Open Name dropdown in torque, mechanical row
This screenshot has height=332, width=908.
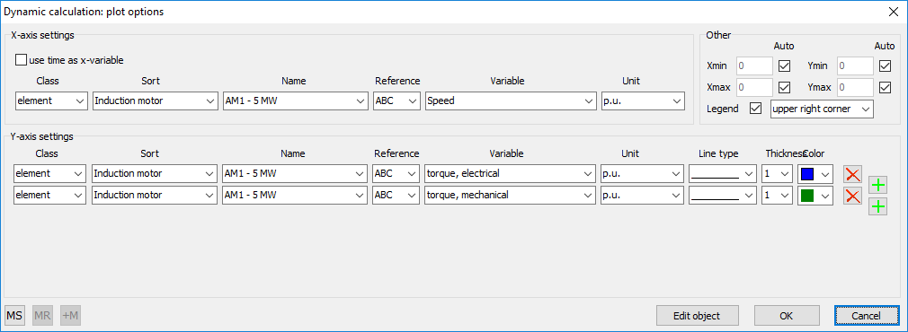294,195
